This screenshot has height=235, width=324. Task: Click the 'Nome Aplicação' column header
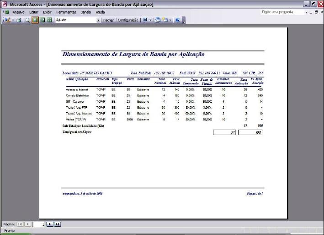click(77, 79)
